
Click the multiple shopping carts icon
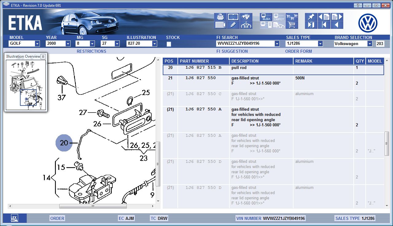292,17
